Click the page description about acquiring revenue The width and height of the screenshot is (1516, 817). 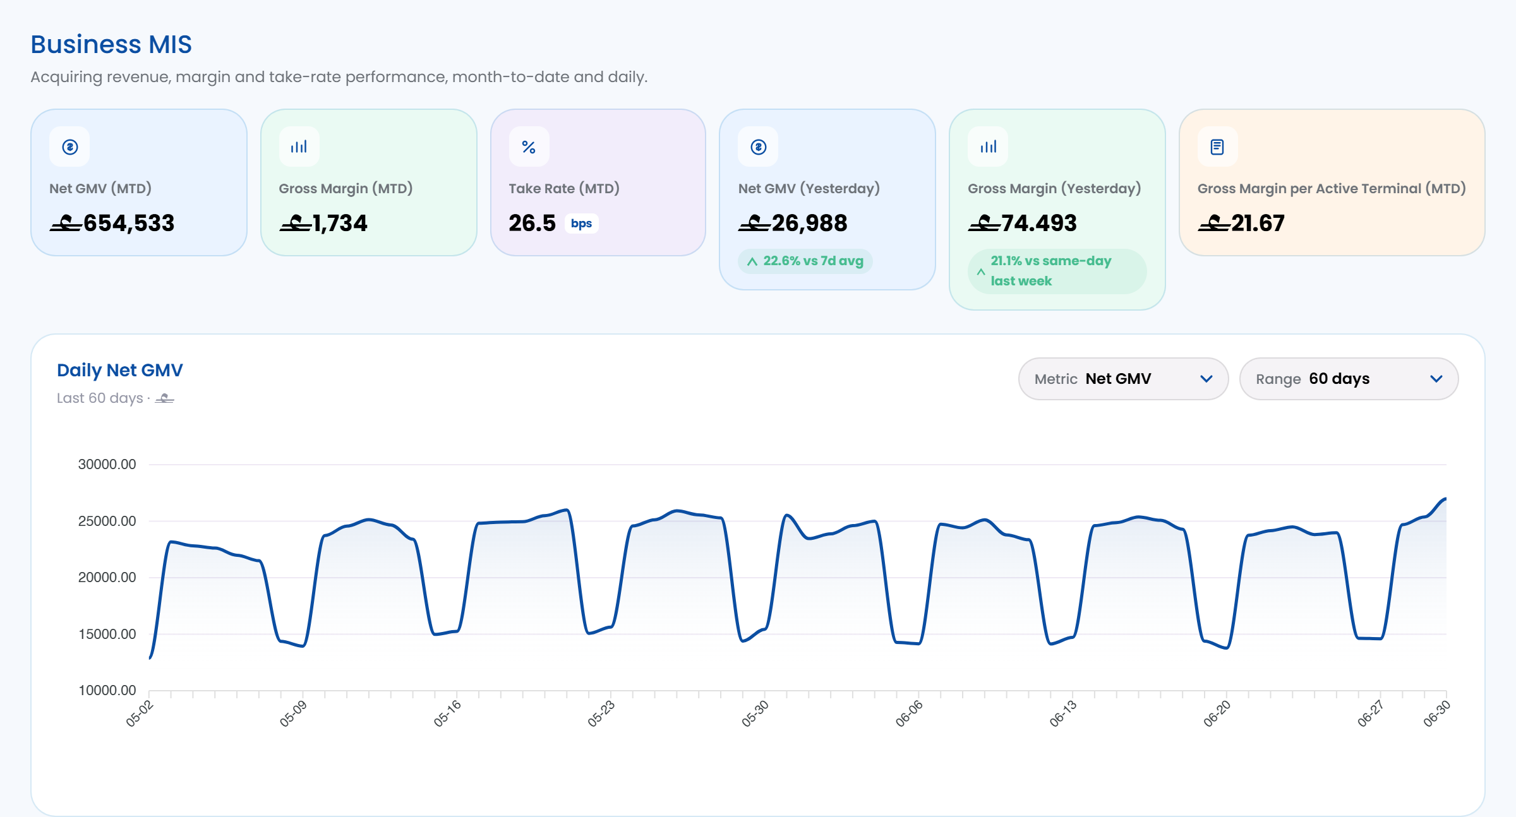pos(339,77)
